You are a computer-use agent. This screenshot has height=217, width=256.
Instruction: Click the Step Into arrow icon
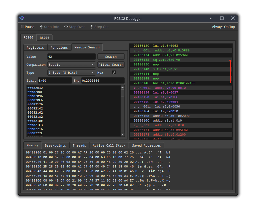tap(41, 27)
